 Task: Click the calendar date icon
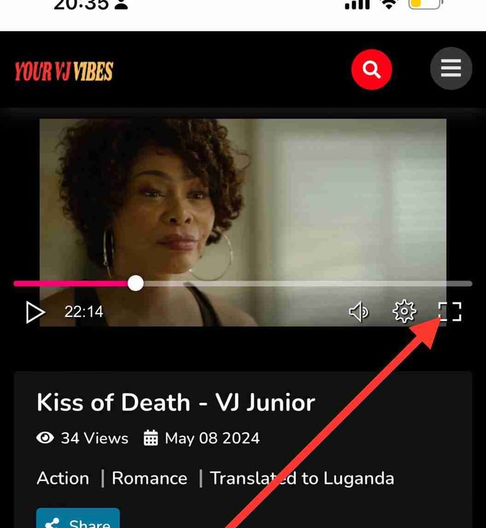151,437
